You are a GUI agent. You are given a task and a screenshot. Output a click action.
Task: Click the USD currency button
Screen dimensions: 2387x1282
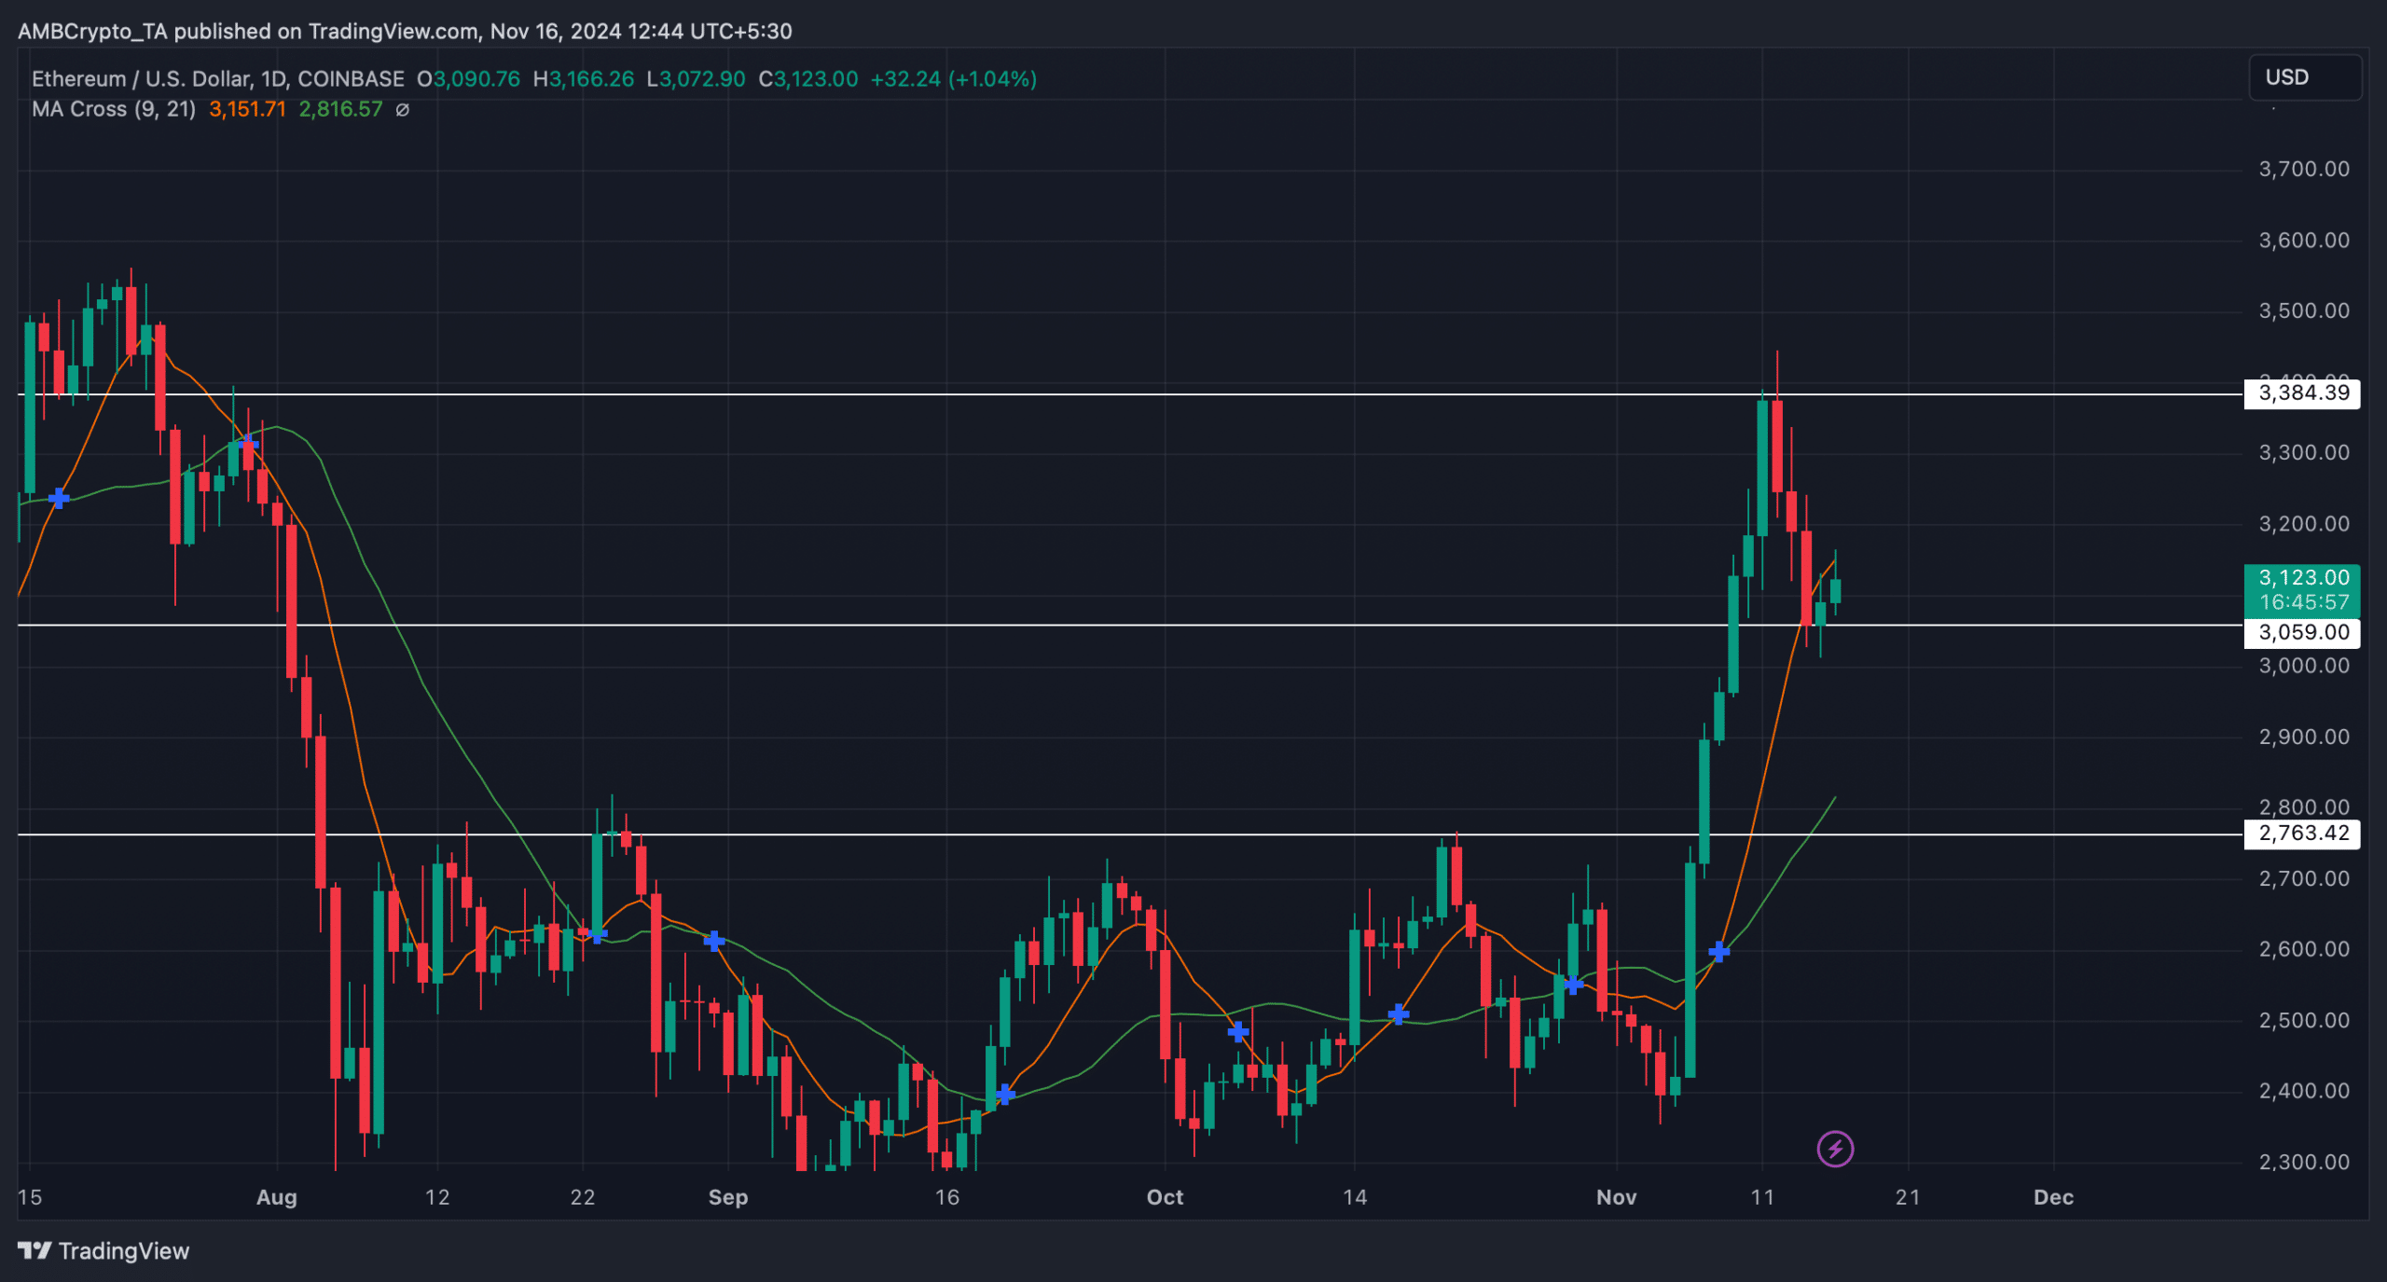coord(2305,77)
